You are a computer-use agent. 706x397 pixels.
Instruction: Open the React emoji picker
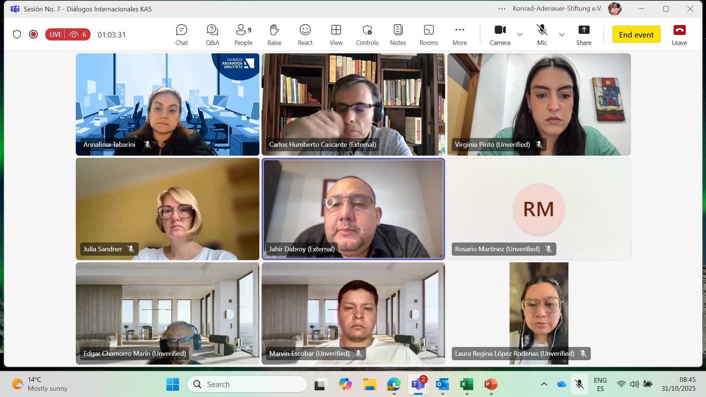coord(305,35)
